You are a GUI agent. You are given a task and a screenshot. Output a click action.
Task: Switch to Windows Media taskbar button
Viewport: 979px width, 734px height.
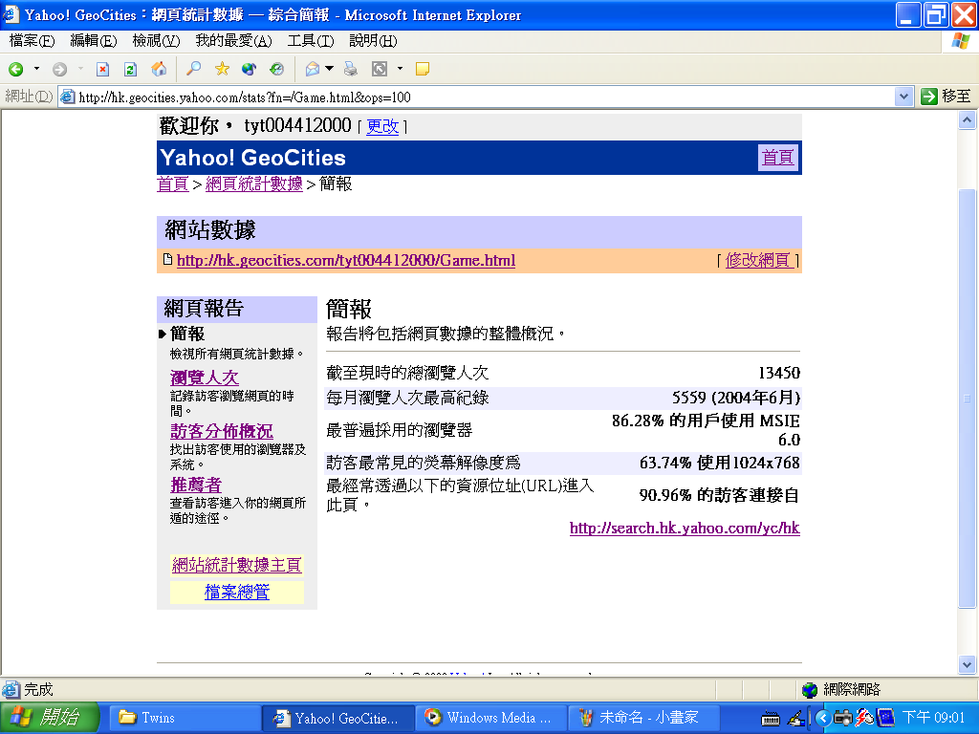[x=490, y=718]
